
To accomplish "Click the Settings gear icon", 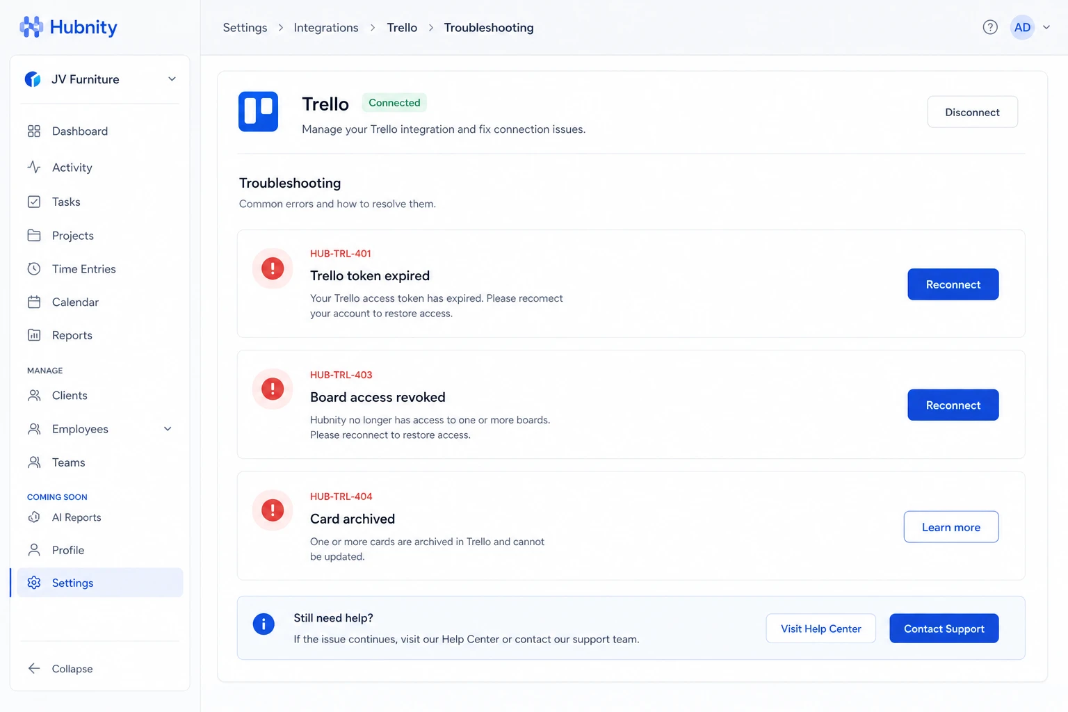I will tap(34, 583).
